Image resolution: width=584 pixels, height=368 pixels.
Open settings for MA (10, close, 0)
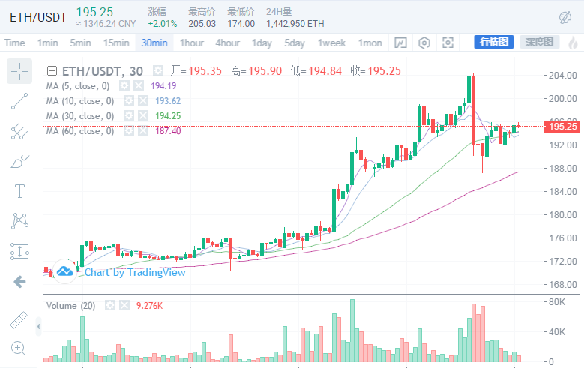coord(129,101)
